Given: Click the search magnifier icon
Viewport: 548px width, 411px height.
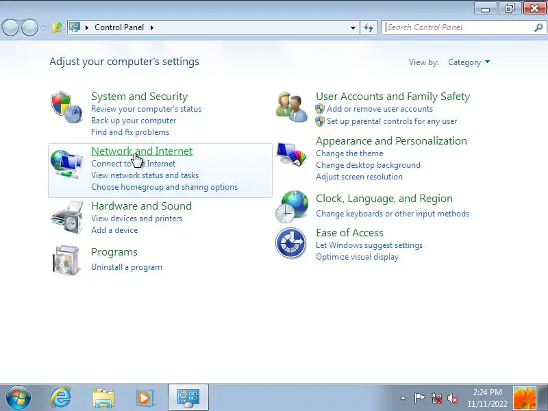Looking at the screenshot, I should pos(538,27).
